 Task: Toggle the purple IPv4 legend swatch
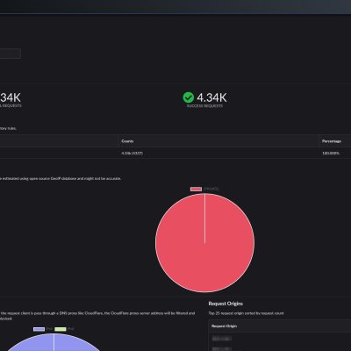[39, 329]
